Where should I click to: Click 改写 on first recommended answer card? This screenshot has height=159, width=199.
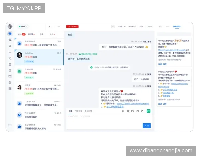point(165,64)
